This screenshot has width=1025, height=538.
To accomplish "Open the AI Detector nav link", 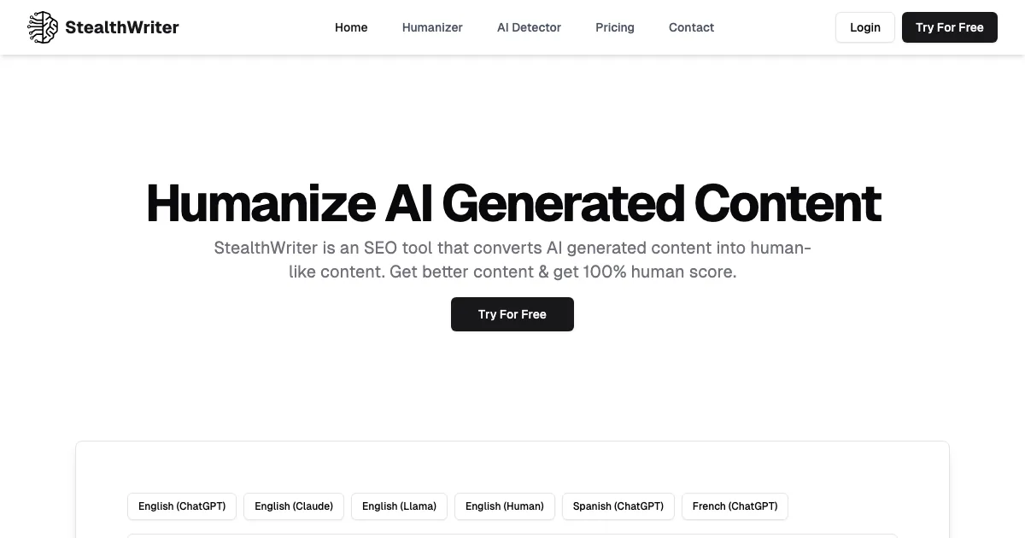I will tap(529, 27).
